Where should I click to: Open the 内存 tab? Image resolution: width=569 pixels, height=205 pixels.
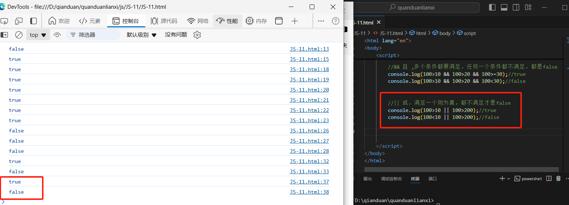pyautogui.click(x=257, y=21)
